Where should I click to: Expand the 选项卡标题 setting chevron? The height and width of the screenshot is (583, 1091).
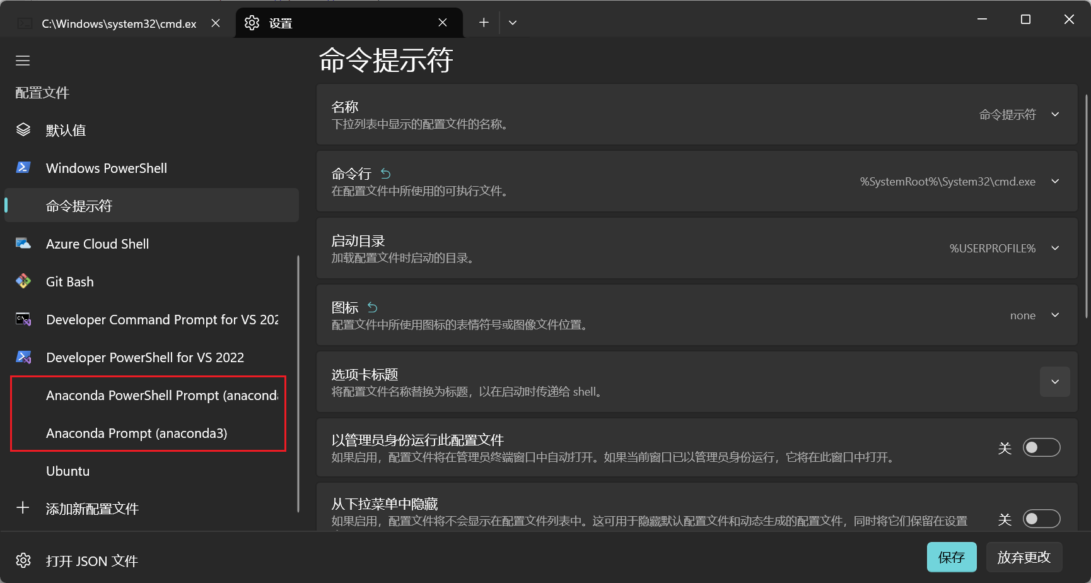[x=1055, y=382]
